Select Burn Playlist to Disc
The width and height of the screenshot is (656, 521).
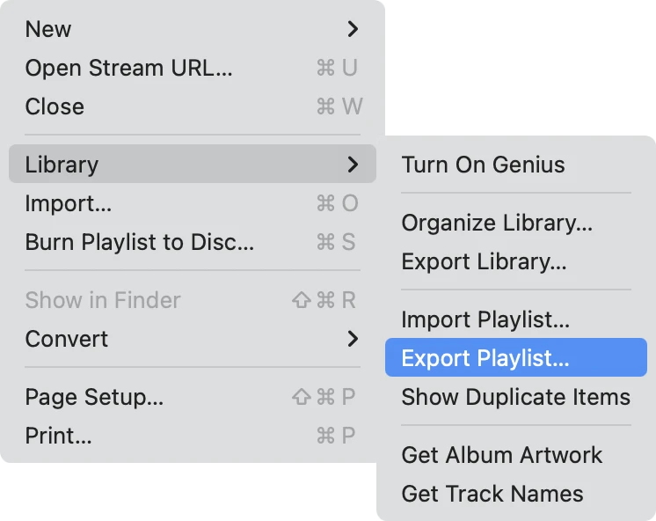(139, 242)
